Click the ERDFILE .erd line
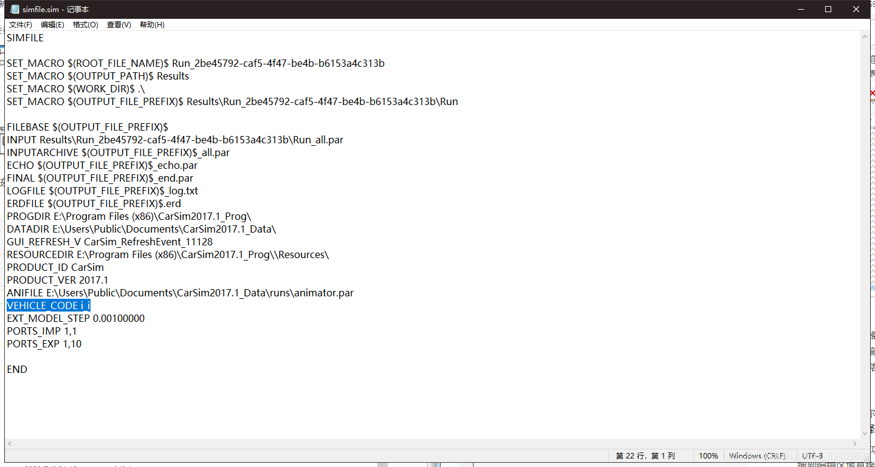This screenshot has width=875, height=467. (x=94, y=203)
